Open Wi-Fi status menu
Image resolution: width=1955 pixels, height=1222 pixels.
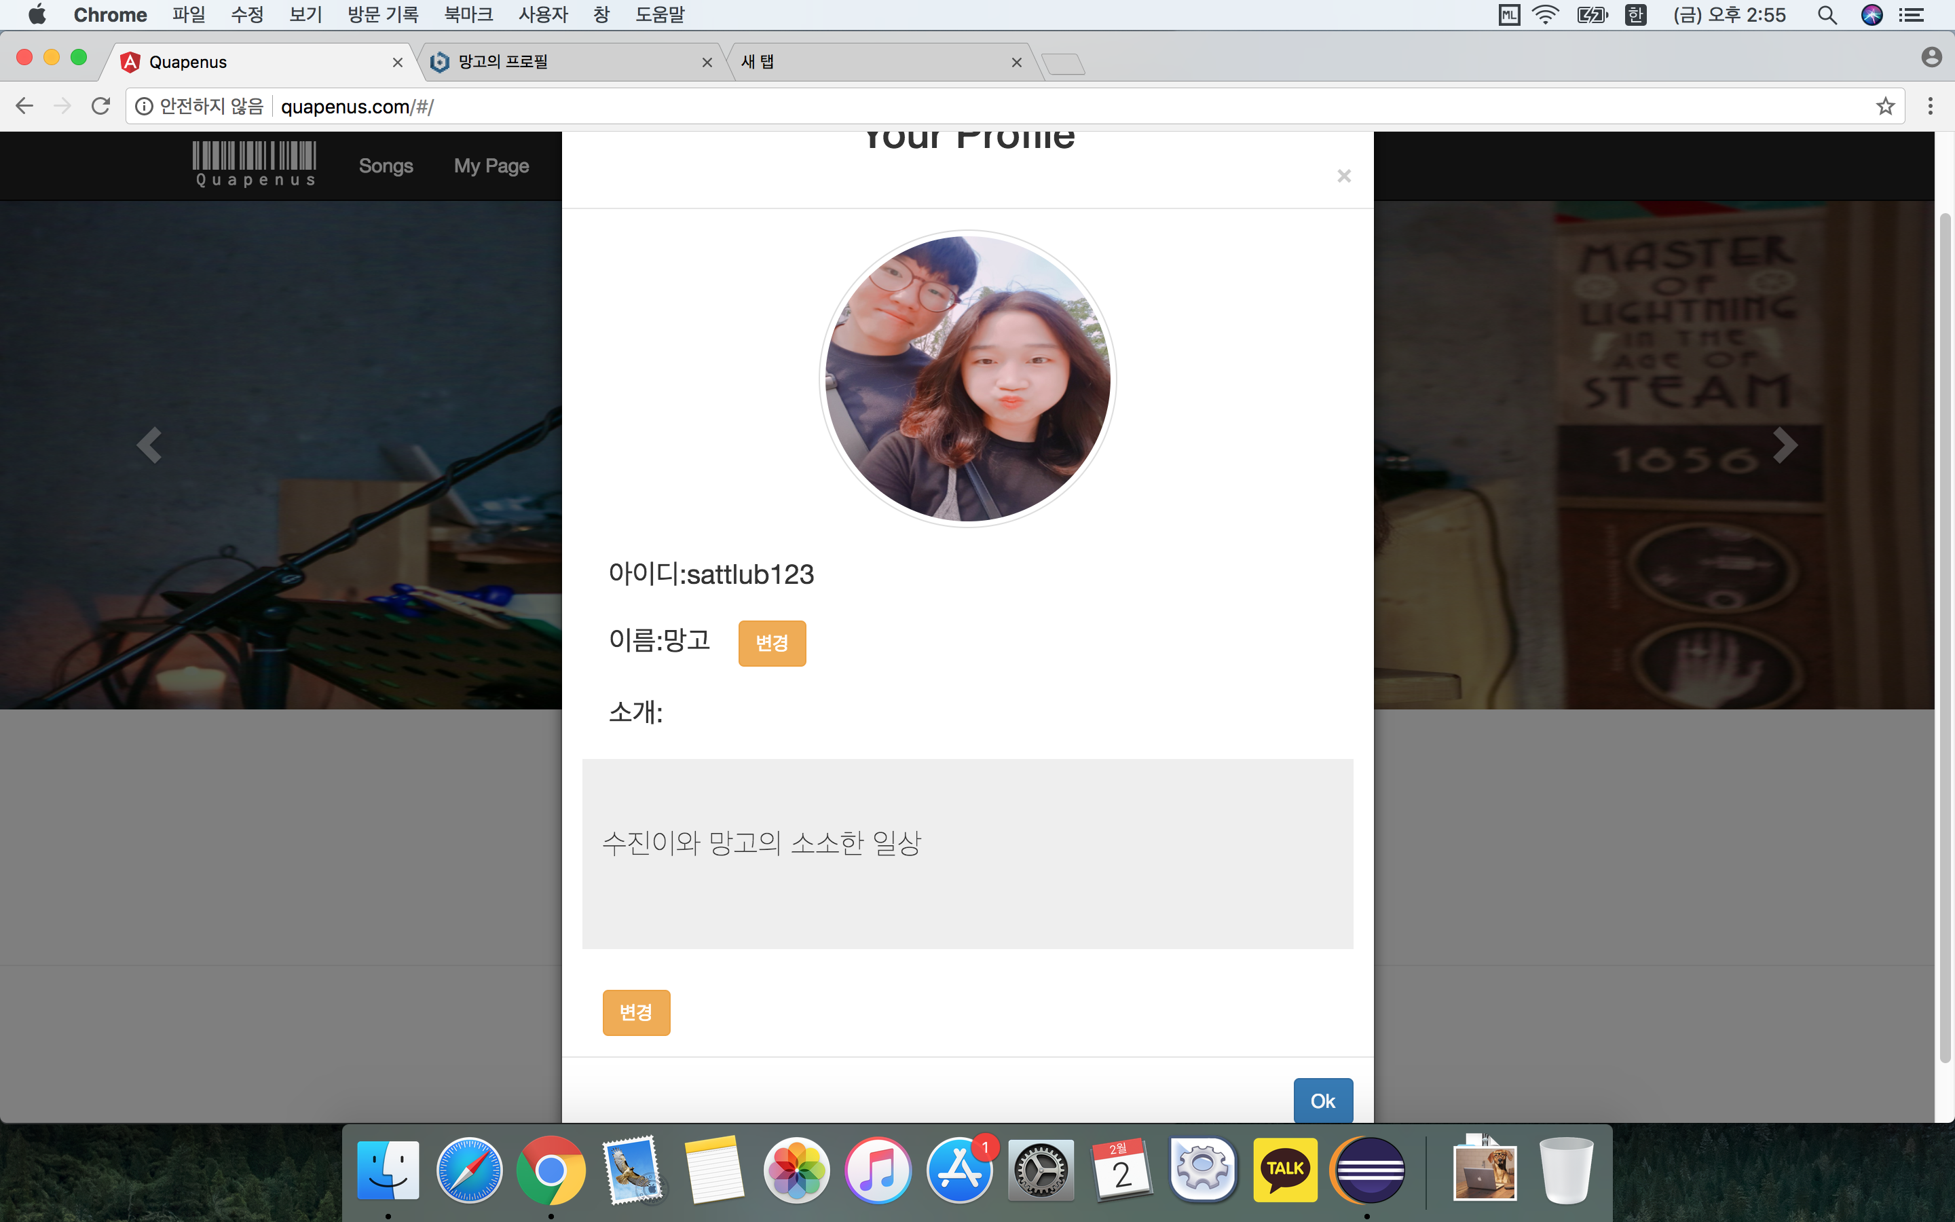[1546, 14]
